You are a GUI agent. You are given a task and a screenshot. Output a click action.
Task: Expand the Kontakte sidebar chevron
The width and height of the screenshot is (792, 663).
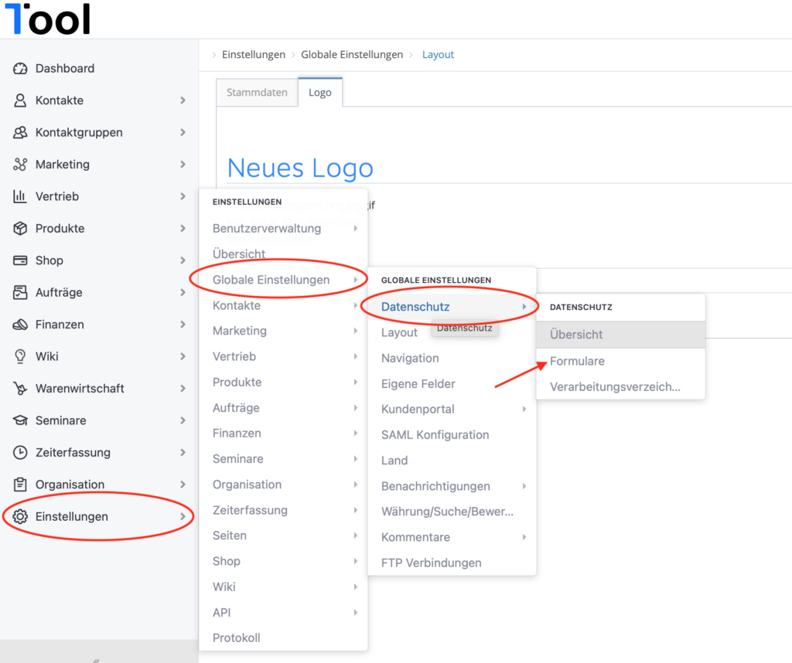(x=183, y=100)
